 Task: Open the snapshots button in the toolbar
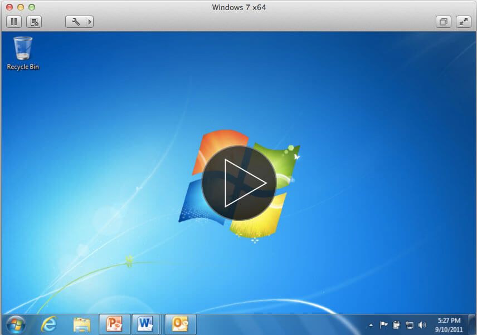coord(34,22)
